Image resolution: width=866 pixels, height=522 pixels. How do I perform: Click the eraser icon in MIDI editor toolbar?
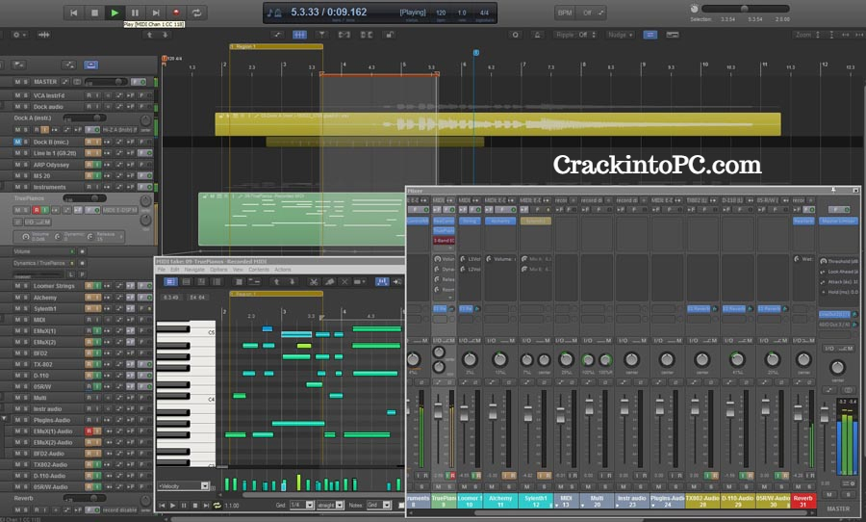pyautogui.click(x=329, y=282)
